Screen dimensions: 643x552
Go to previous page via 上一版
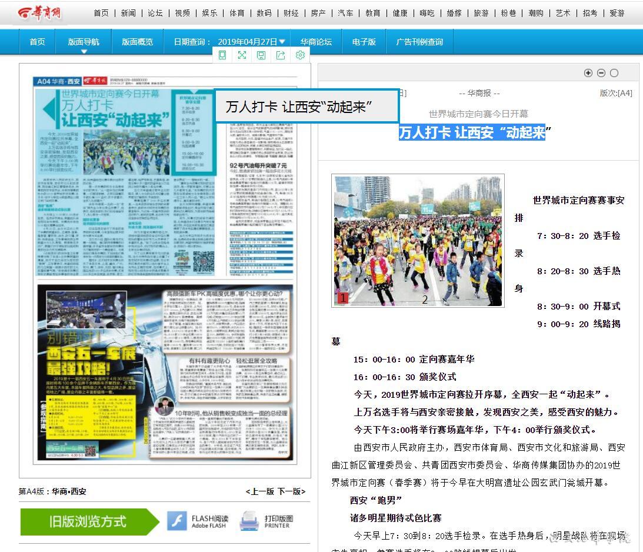pos(260,491)
